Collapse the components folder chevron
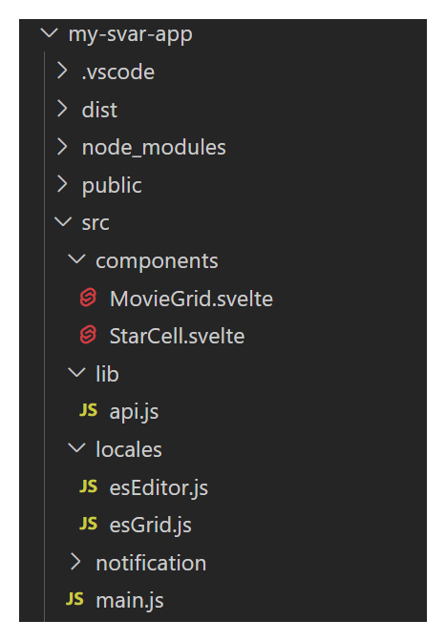446x641 pixels. [x=76, y=259]
